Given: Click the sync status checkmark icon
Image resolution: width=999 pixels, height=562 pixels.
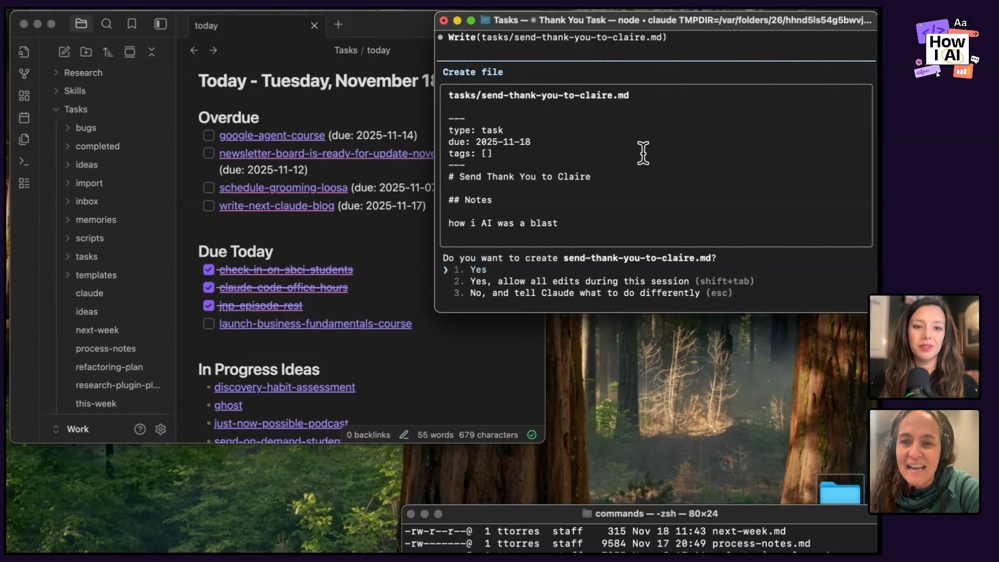Looking at the screenshot, I should point(532,435).
